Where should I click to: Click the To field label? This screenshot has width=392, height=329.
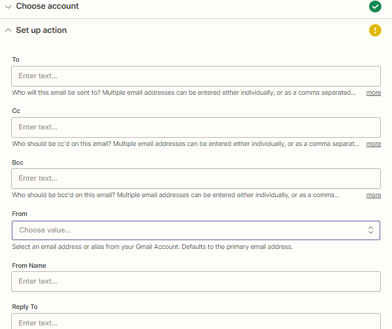[16, 59]
